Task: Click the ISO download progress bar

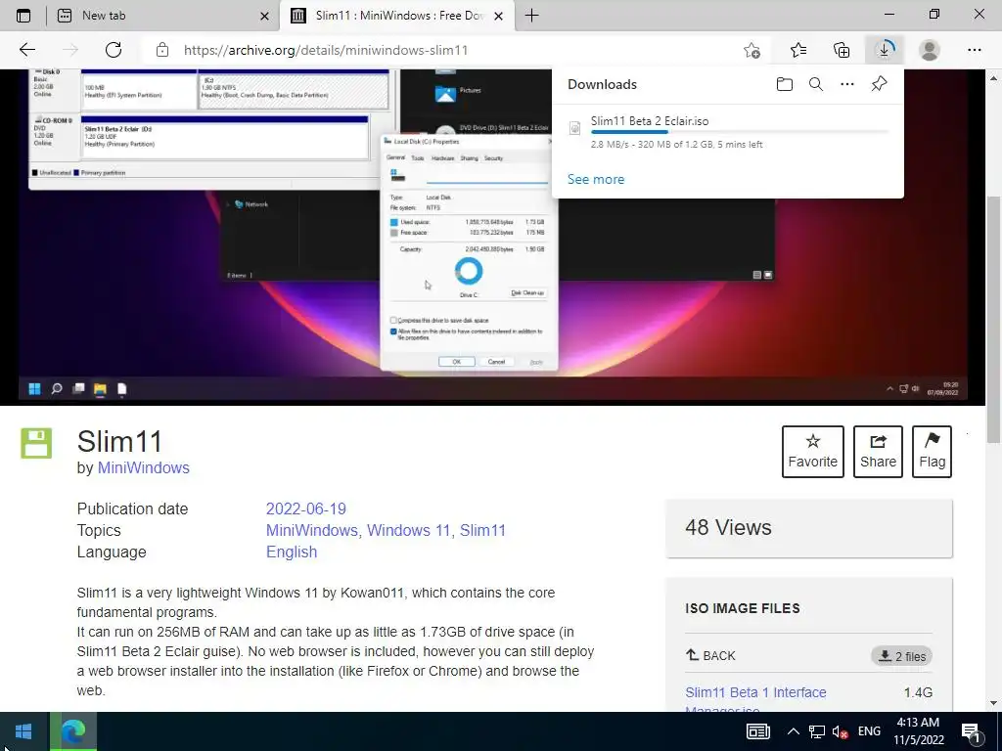Action: pos(740,132)
